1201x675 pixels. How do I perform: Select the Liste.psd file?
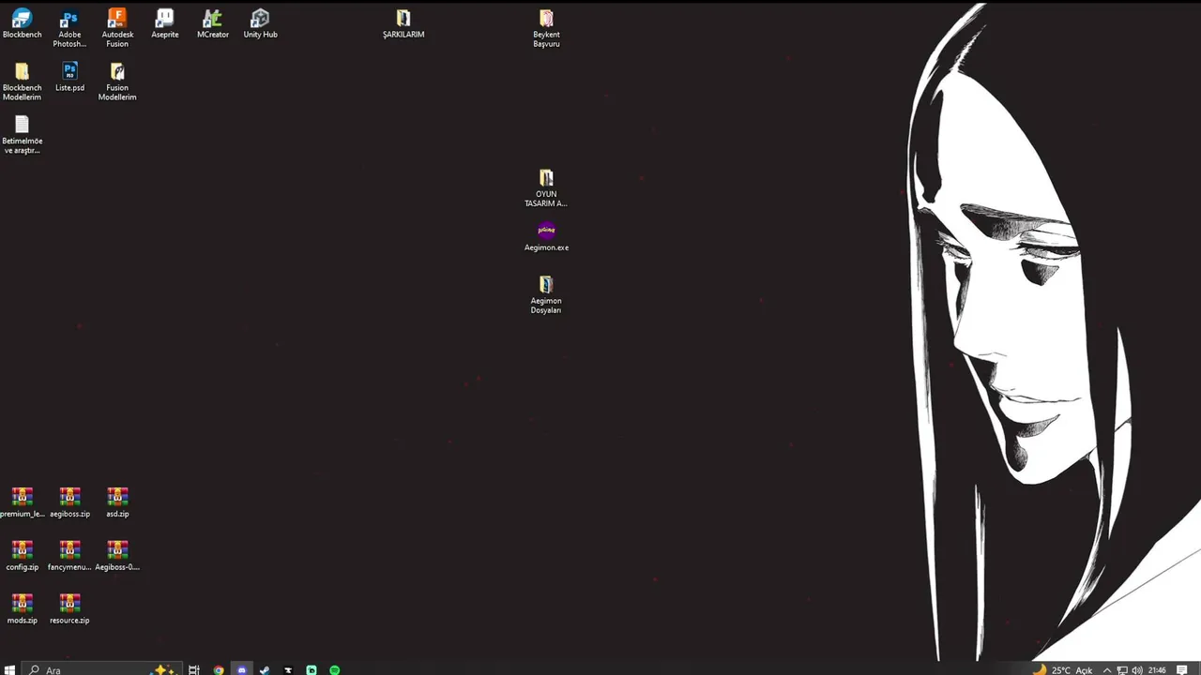(69, 78)
